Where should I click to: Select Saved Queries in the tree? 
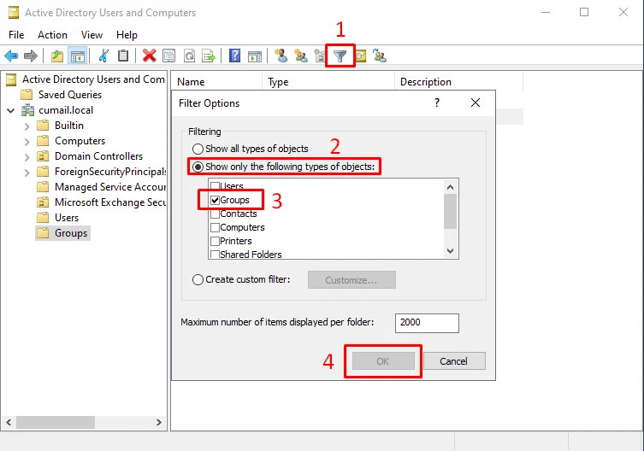(x=70, y=95)
